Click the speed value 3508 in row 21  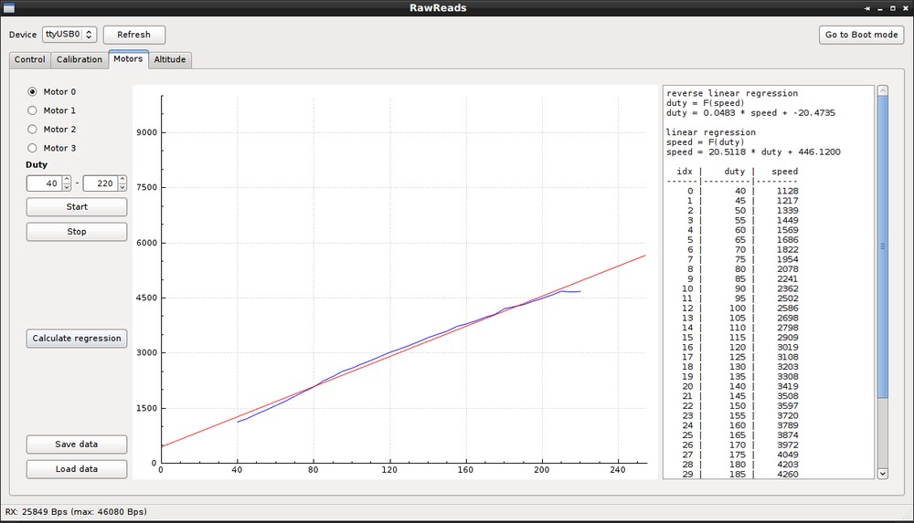(788, 396)
